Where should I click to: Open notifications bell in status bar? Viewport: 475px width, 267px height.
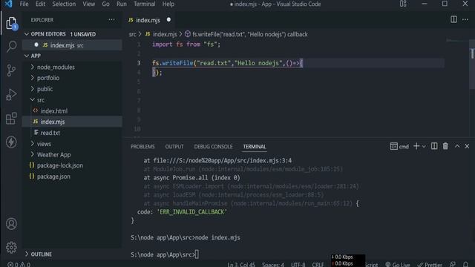tap(465, 264)
